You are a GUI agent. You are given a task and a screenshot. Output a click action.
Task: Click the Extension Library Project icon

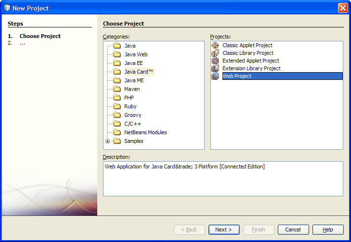tap(215, 68)
